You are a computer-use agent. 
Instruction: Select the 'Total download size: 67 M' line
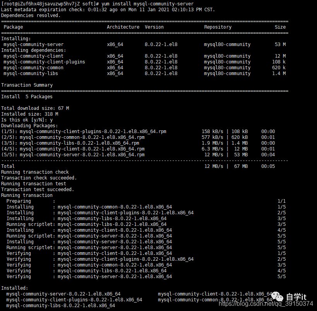coord(35,108)
